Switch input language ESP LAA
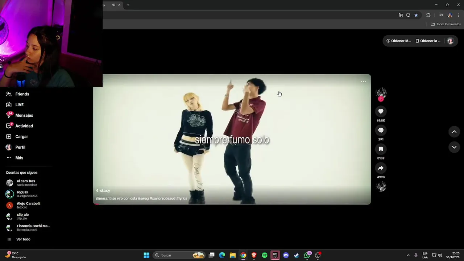Viewport: 464px width, 261px height. tap(425, 255)
